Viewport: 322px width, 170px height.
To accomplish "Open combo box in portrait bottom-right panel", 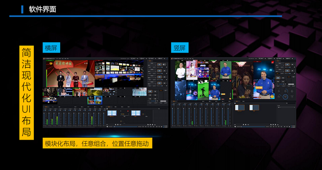I will click(286, 107).
